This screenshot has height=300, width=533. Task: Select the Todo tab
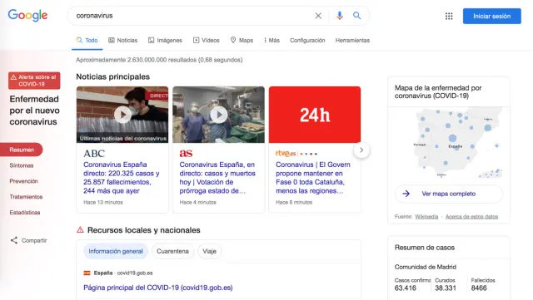87,41
